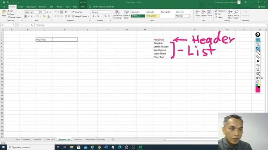
Task: Click Increase Indent icon
Action: 69,16
